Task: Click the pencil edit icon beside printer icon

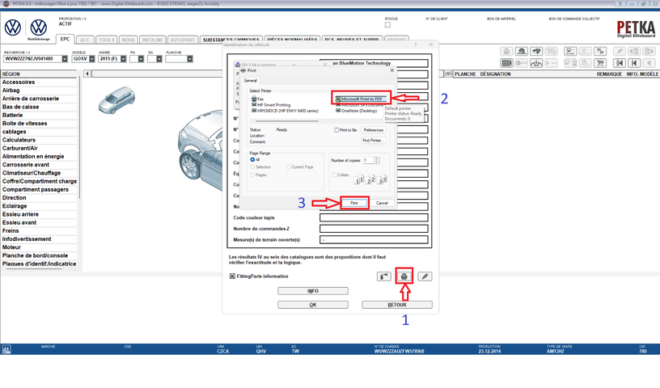Action: point(425,276)
